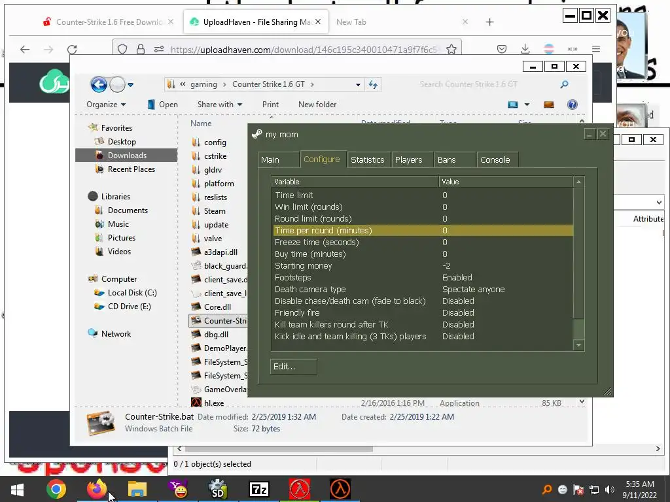670x502 pixels.
Task: Select the Friendly fire variable row
Action: point(422,313)
